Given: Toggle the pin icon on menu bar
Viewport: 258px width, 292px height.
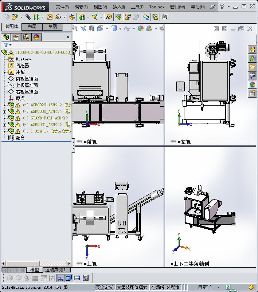Looking at the screenshot, I should click(212, 7).
